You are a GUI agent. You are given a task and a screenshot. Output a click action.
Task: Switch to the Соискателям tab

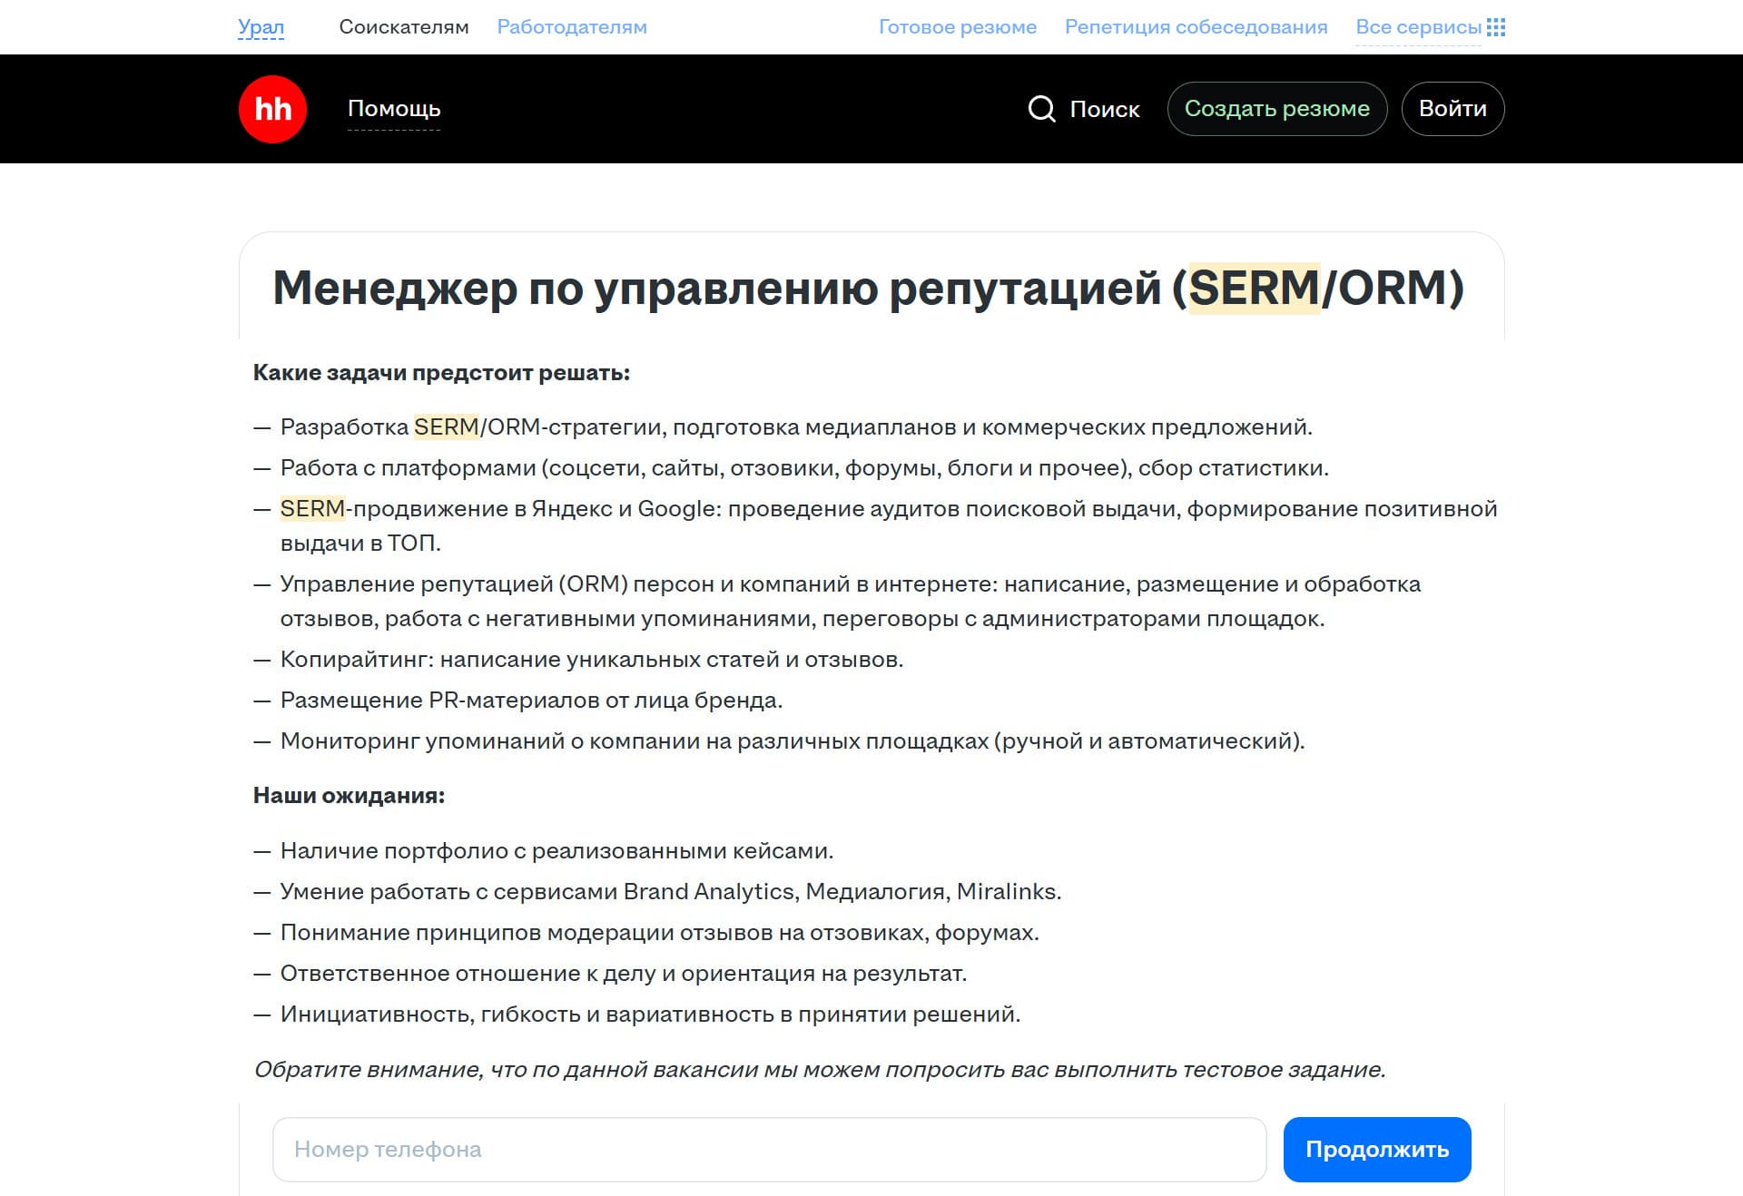pos(403,26)
